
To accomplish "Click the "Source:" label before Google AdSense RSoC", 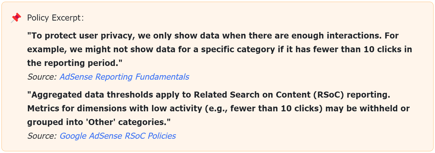I will point(42,136).
